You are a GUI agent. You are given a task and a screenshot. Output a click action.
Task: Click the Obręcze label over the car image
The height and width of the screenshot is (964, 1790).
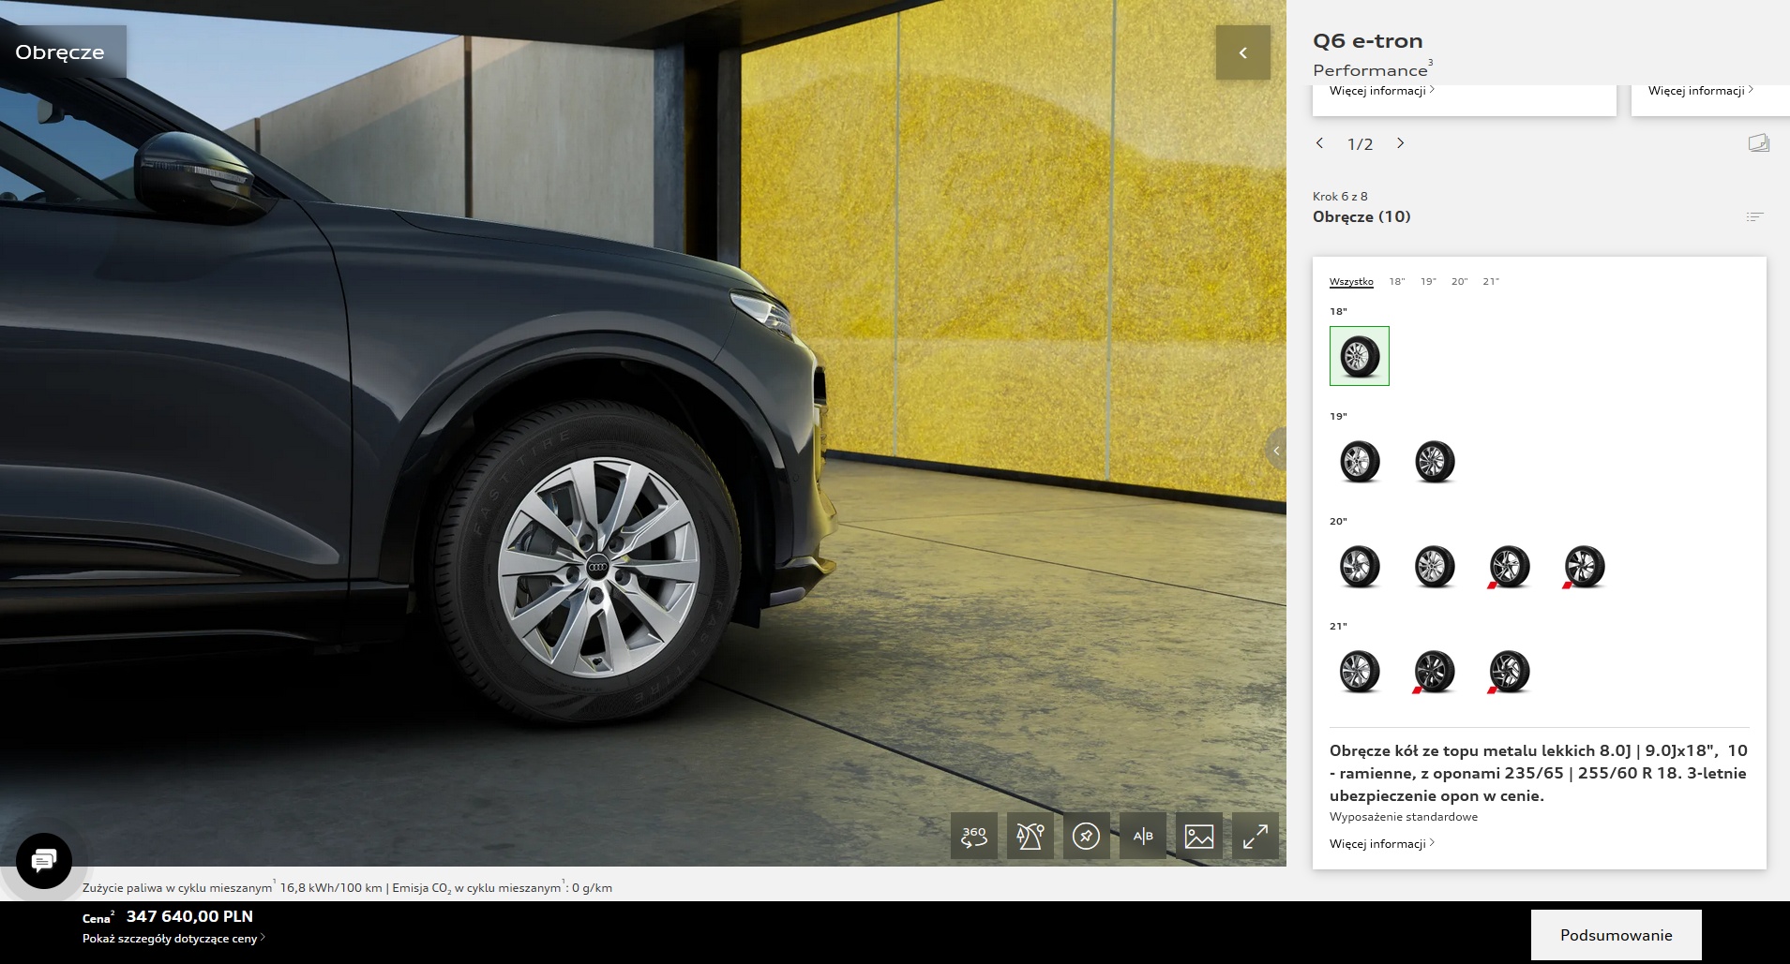click(60, 52)
